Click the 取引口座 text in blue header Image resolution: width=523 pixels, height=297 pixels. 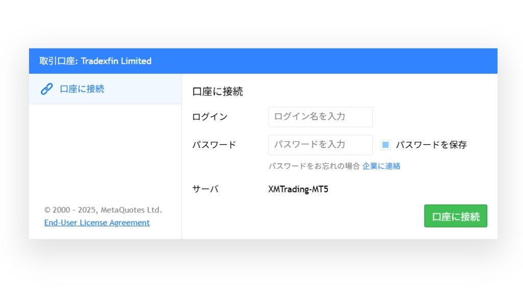(57, 61)
